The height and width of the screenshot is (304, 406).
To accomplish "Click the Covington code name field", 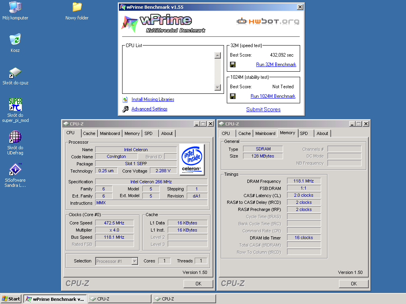I will click(116, 156).
